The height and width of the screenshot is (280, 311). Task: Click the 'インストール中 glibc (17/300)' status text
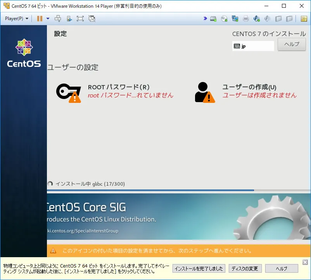click(x=90, y=184)
